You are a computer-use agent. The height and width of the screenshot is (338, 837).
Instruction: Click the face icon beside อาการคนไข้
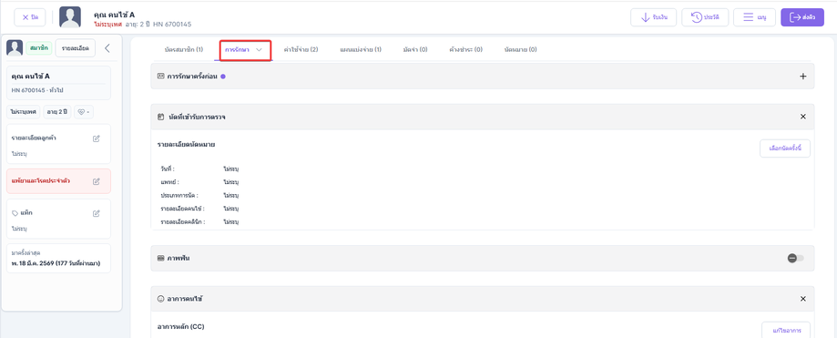[160, 299]
